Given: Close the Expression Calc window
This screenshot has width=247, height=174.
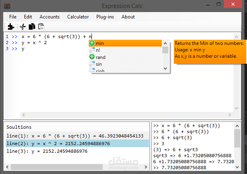Looking at the screenshot, I should [233, 4].
